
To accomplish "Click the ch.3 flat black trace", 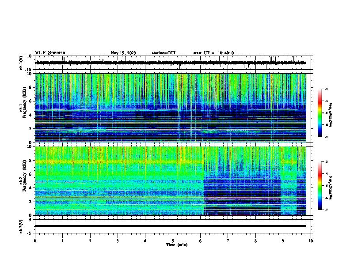I will tap(171, 226).
